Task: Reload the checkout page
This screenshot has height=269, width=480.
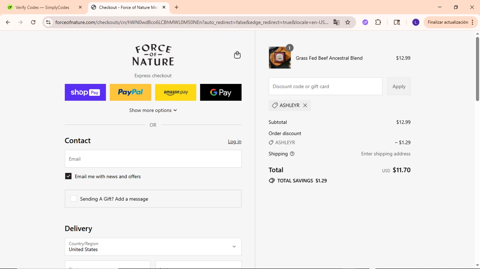Action: (33, 22)
